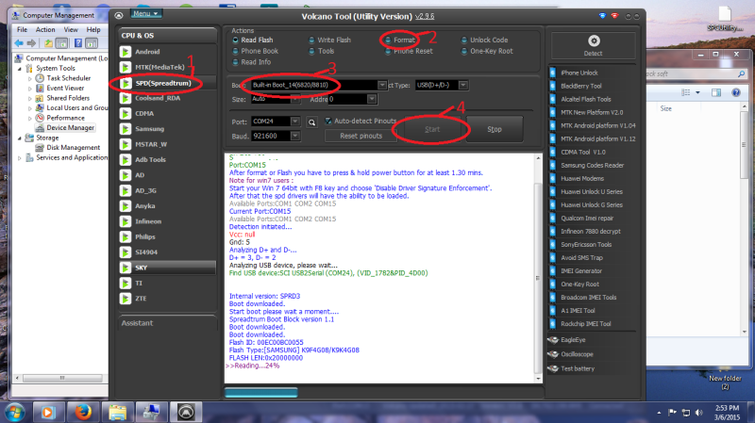Open the Size dropdown
Viewport: 755px width, 423px height.
[x=295, y=99]
